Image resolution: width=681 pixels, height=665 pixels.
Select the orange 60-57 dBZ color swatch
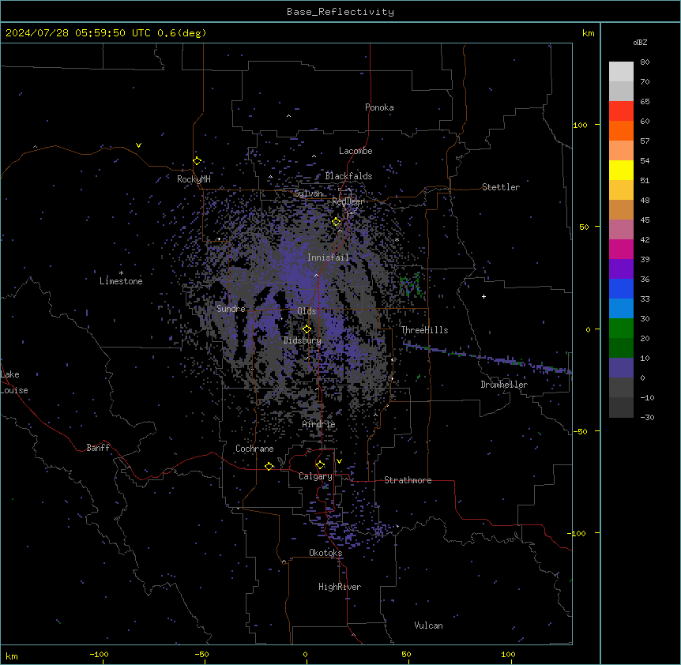(621, 130)
